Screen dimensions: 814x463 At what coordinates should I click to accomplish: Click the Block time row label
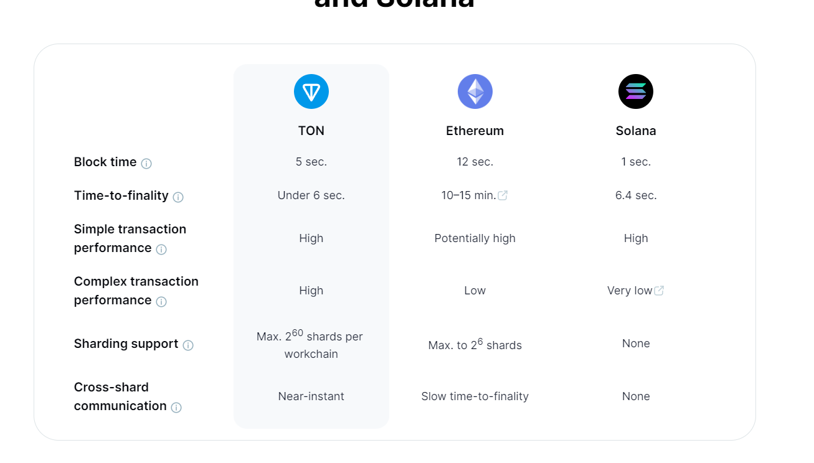(105, 162)
